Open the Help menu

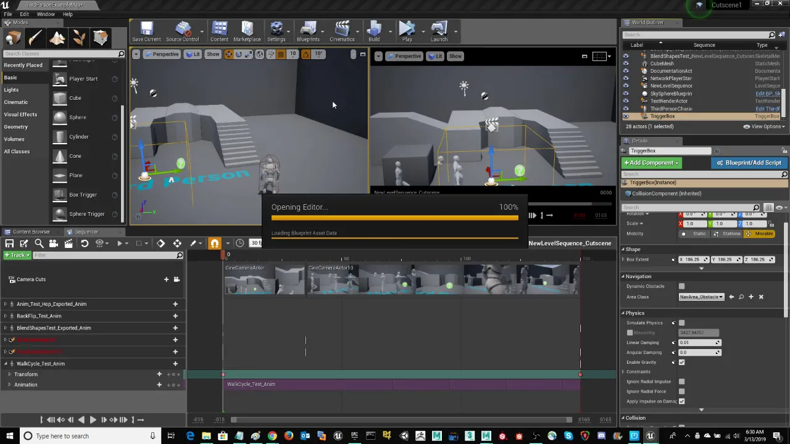[67, 14]
